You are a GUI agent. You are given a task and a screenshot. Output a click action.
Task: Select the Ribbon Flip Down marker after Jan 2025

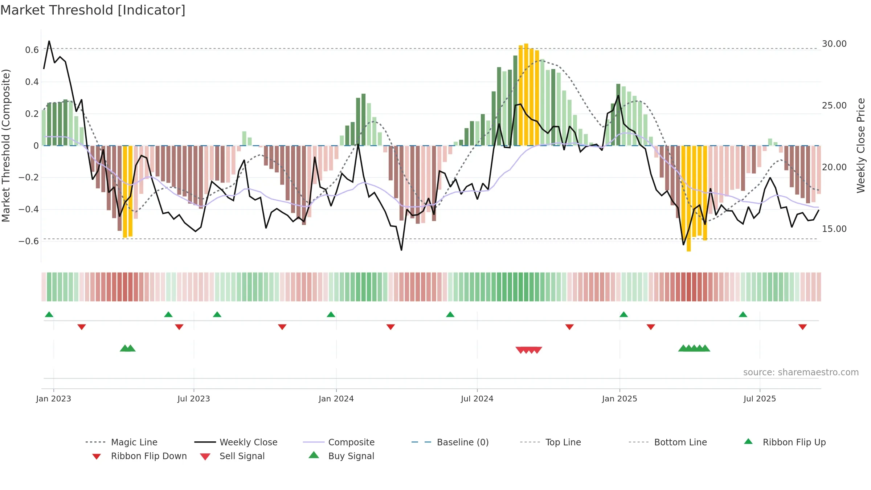651,327
